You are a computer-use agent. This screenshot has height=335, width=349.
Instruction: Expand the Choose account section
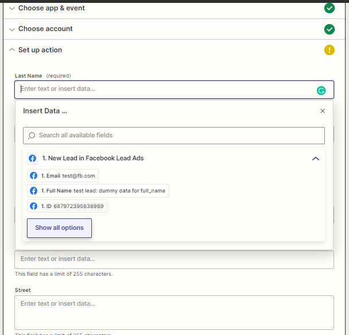pyautogui.click(x=12, y=29)
